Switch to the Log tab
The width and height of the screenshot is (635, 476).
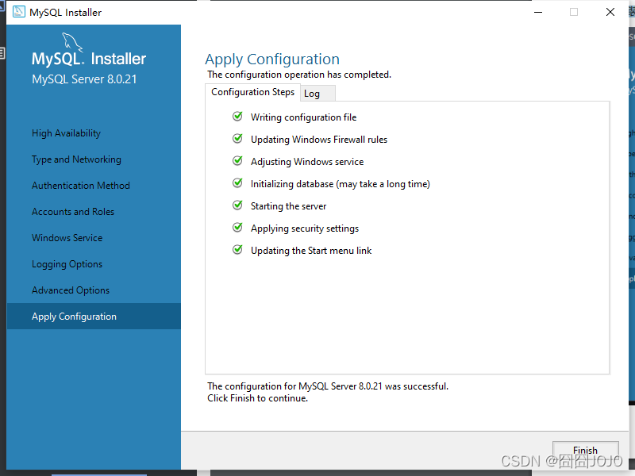click(x=317, y=94)
